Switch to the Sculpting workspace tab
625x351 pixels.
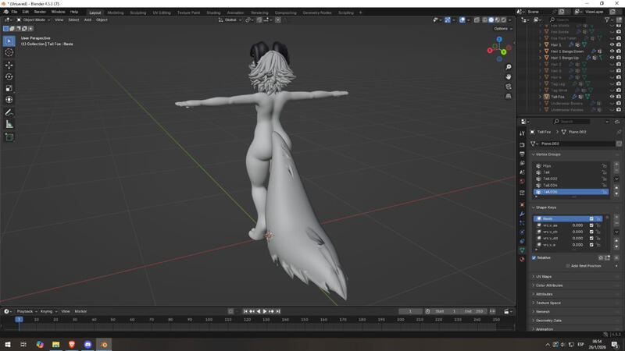(x=138, y=12)
